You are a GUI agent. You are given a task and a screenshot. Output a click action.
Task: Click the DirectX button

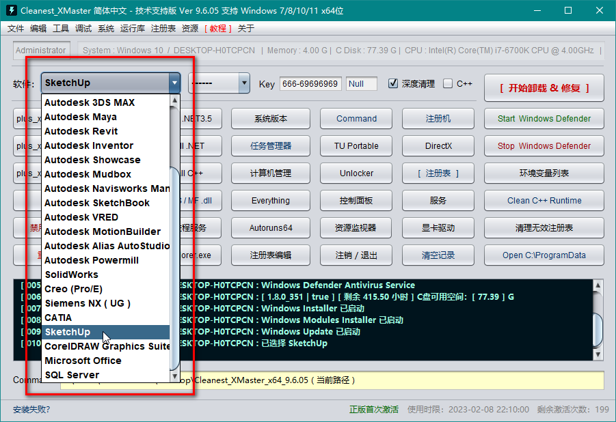pyautogui.click(x=438, y=146)
